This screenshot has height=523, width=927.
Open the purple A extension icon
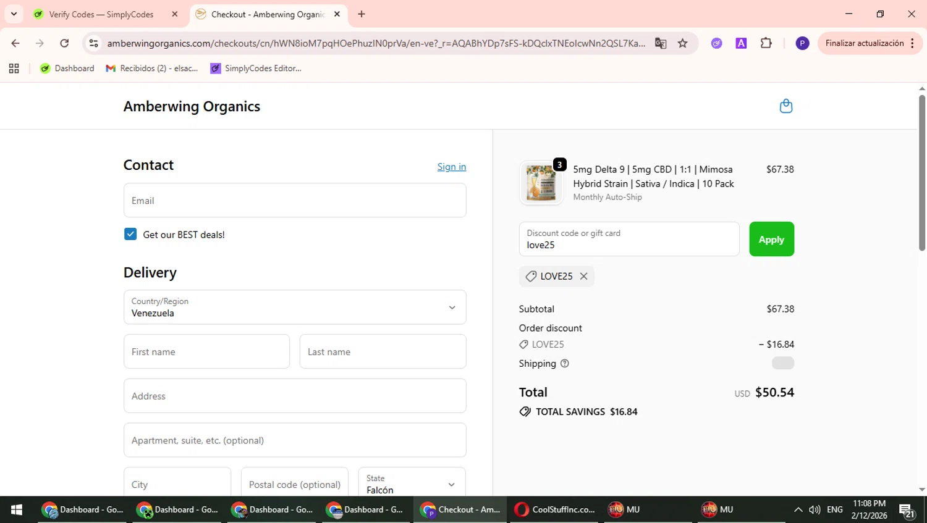(x=741, y=43)
